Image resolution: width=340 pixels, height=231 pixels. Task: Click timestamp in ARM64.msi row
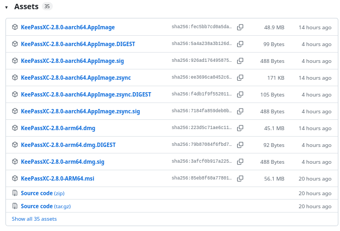coord(315,179)
